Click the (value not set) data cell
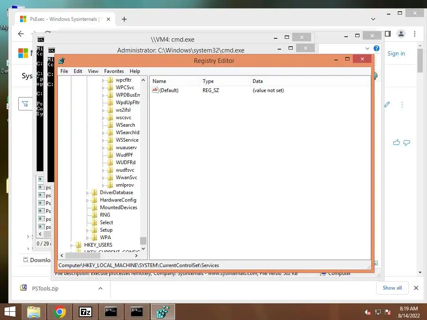427x320 pixels. (x=268, y=90)
